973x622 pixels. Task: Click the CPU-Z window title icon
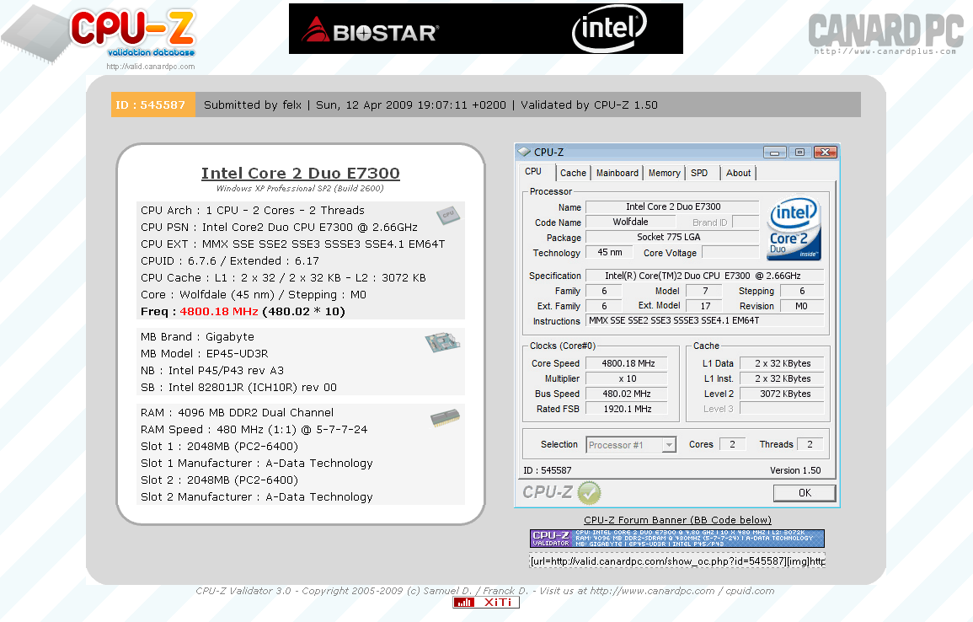coord(525,152)
